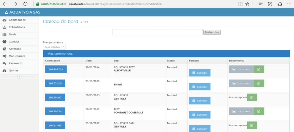Download Excel file for order 20130324
Screen dimensions: 294x132
click(x=259, y=111)
